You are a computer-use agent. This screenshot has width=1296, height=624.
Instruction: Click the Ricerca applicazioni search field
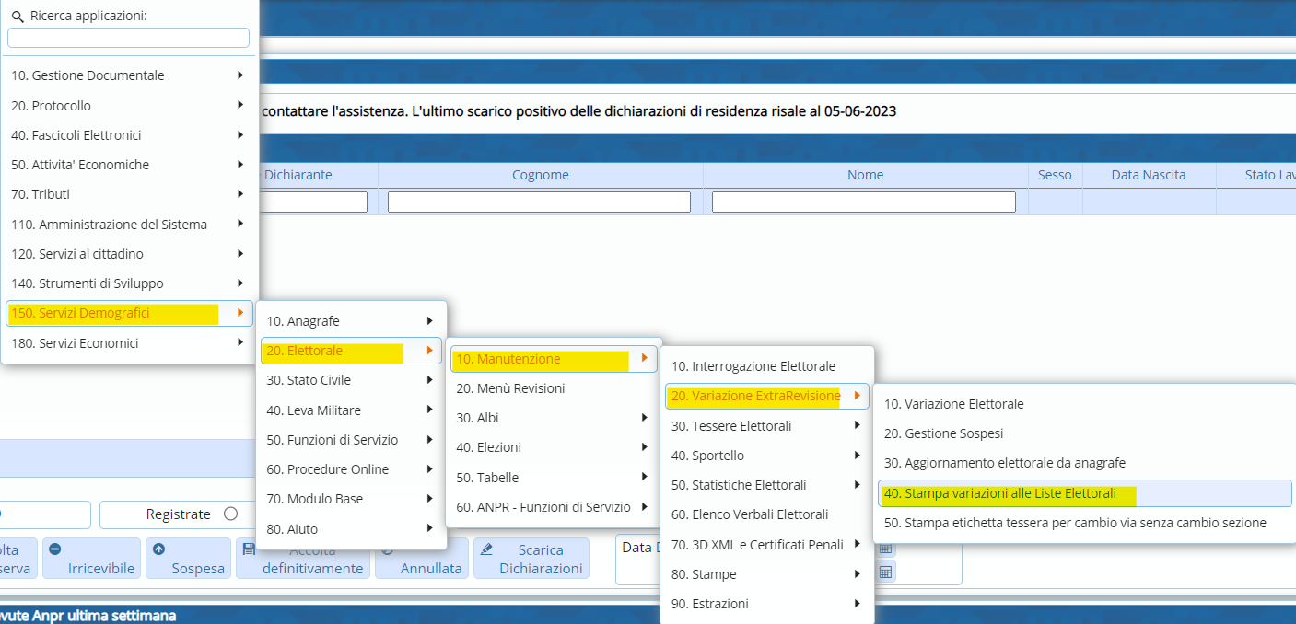[128, 38]
